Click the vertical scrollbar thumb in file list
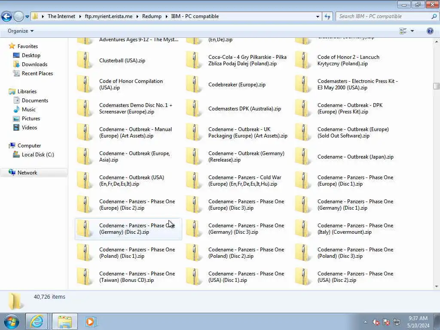The width and height of the screenshot is (440, 330). (x=436, y=86)
